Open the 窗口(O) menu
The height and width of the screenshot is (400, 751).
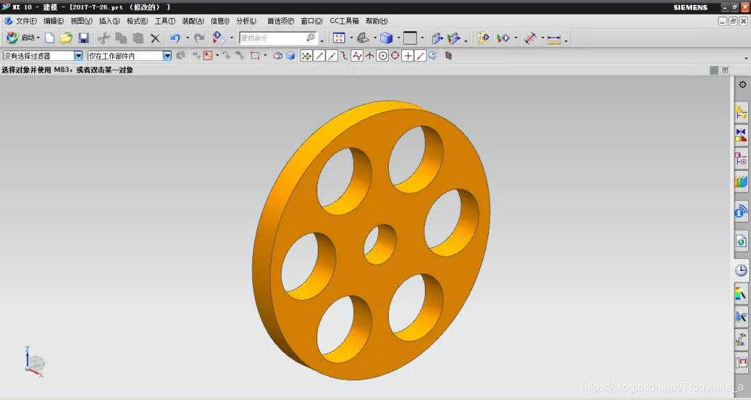[312, 21]
